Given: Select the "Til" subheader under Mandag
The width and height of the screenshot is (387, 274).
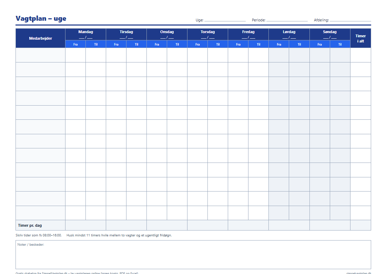Looking at the screenshot, I should [96, 44].
